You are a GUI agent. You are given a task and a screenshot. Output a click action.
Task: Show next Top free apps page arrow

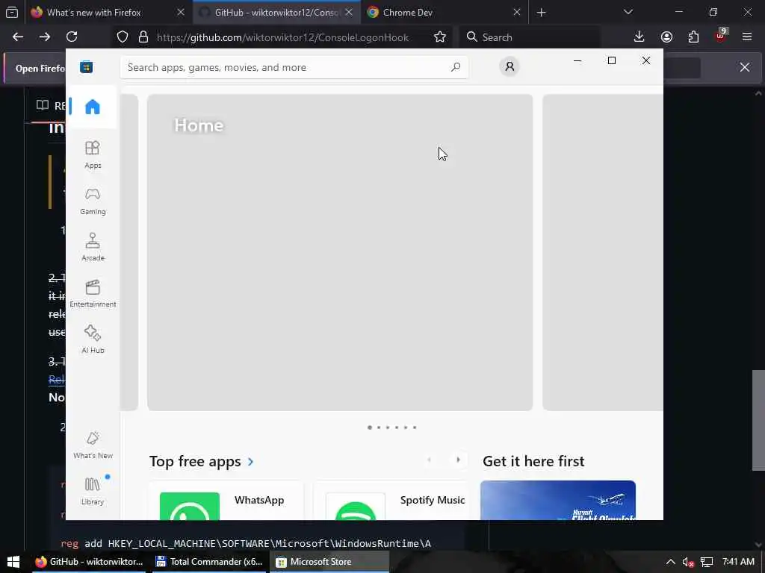click(458, 460)
